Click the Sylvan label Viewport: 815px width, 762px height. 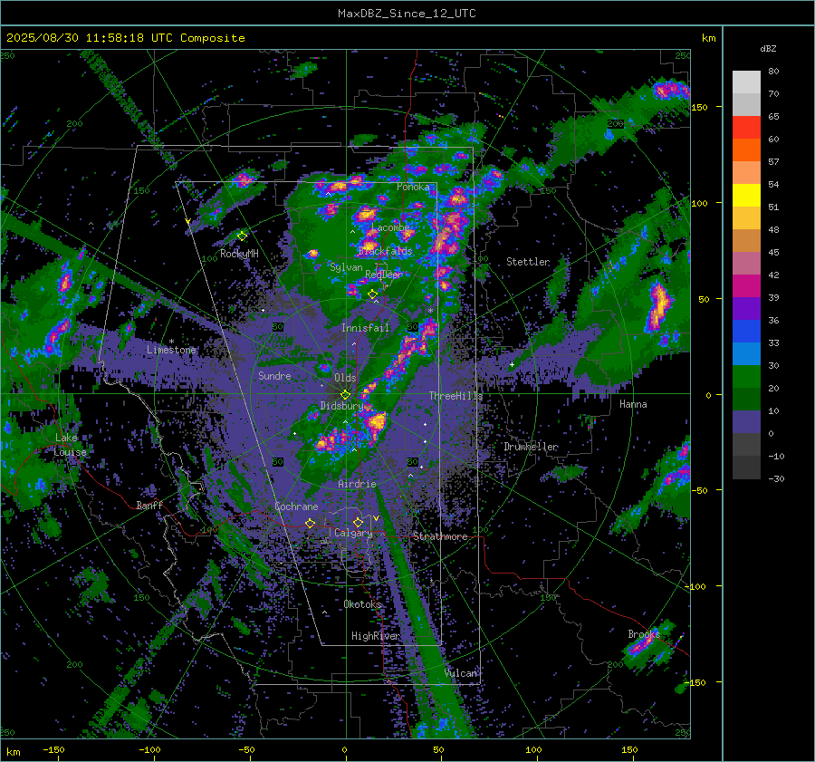pos(346,267)
